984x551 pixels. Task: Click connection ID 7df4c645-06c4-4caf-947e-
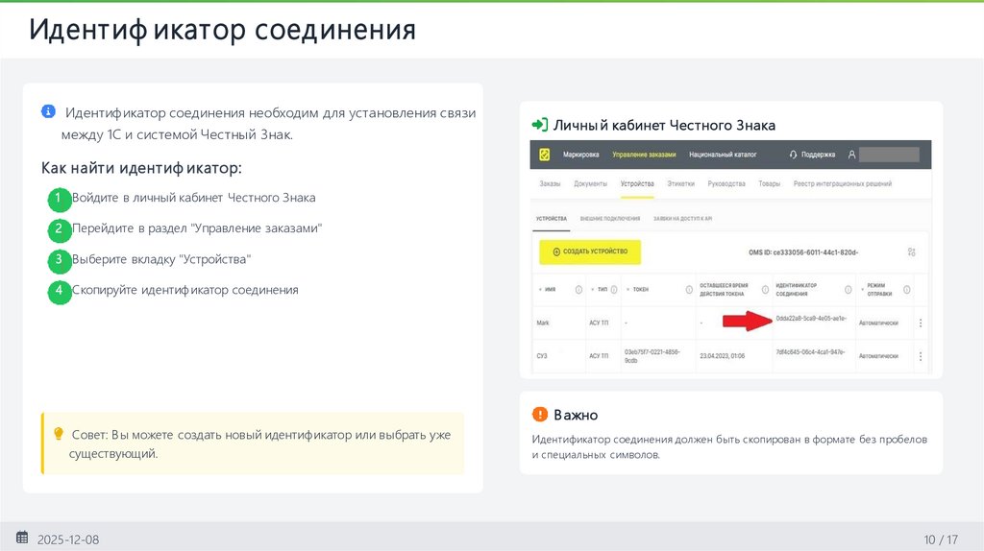[811, 351]
